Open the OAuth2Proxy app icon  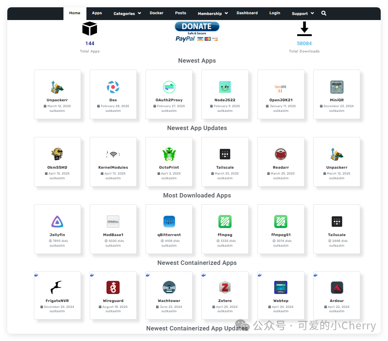tap(169, 87)
